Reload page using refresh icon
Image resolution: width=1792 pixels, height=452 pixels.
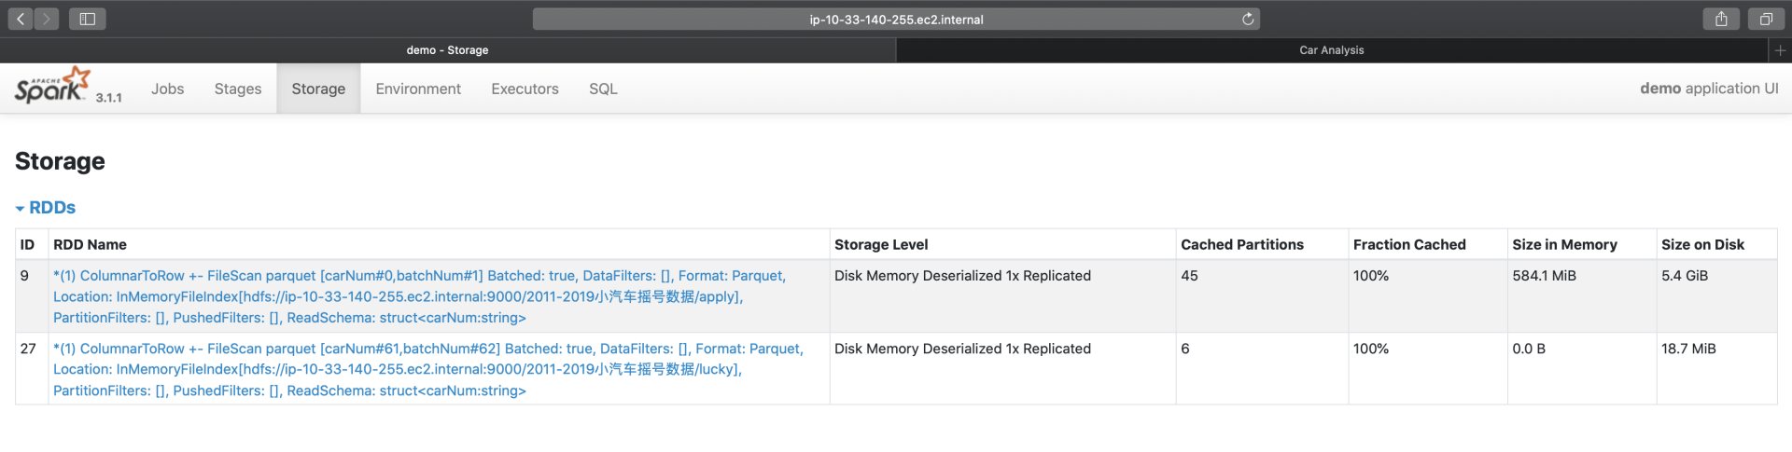point(1247,19)
